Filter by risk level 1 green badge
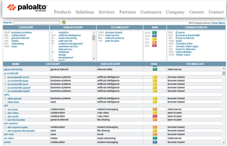The width and height of the screenshot is (227, 146). coord(154,32)
